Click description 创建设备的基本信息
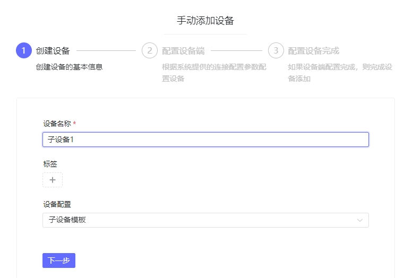 70,67
